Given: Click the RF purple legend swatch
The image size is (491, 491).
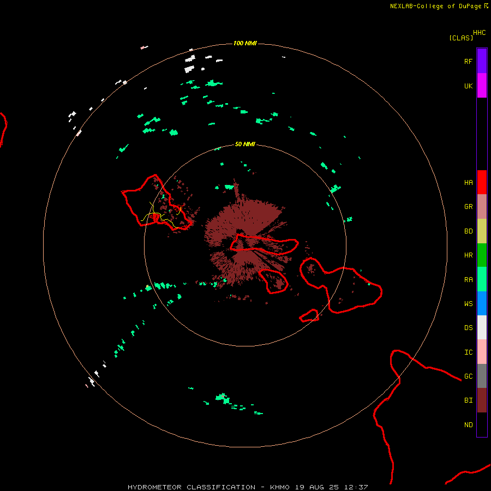Looking at the screenshot, I should tap(482, 61).
